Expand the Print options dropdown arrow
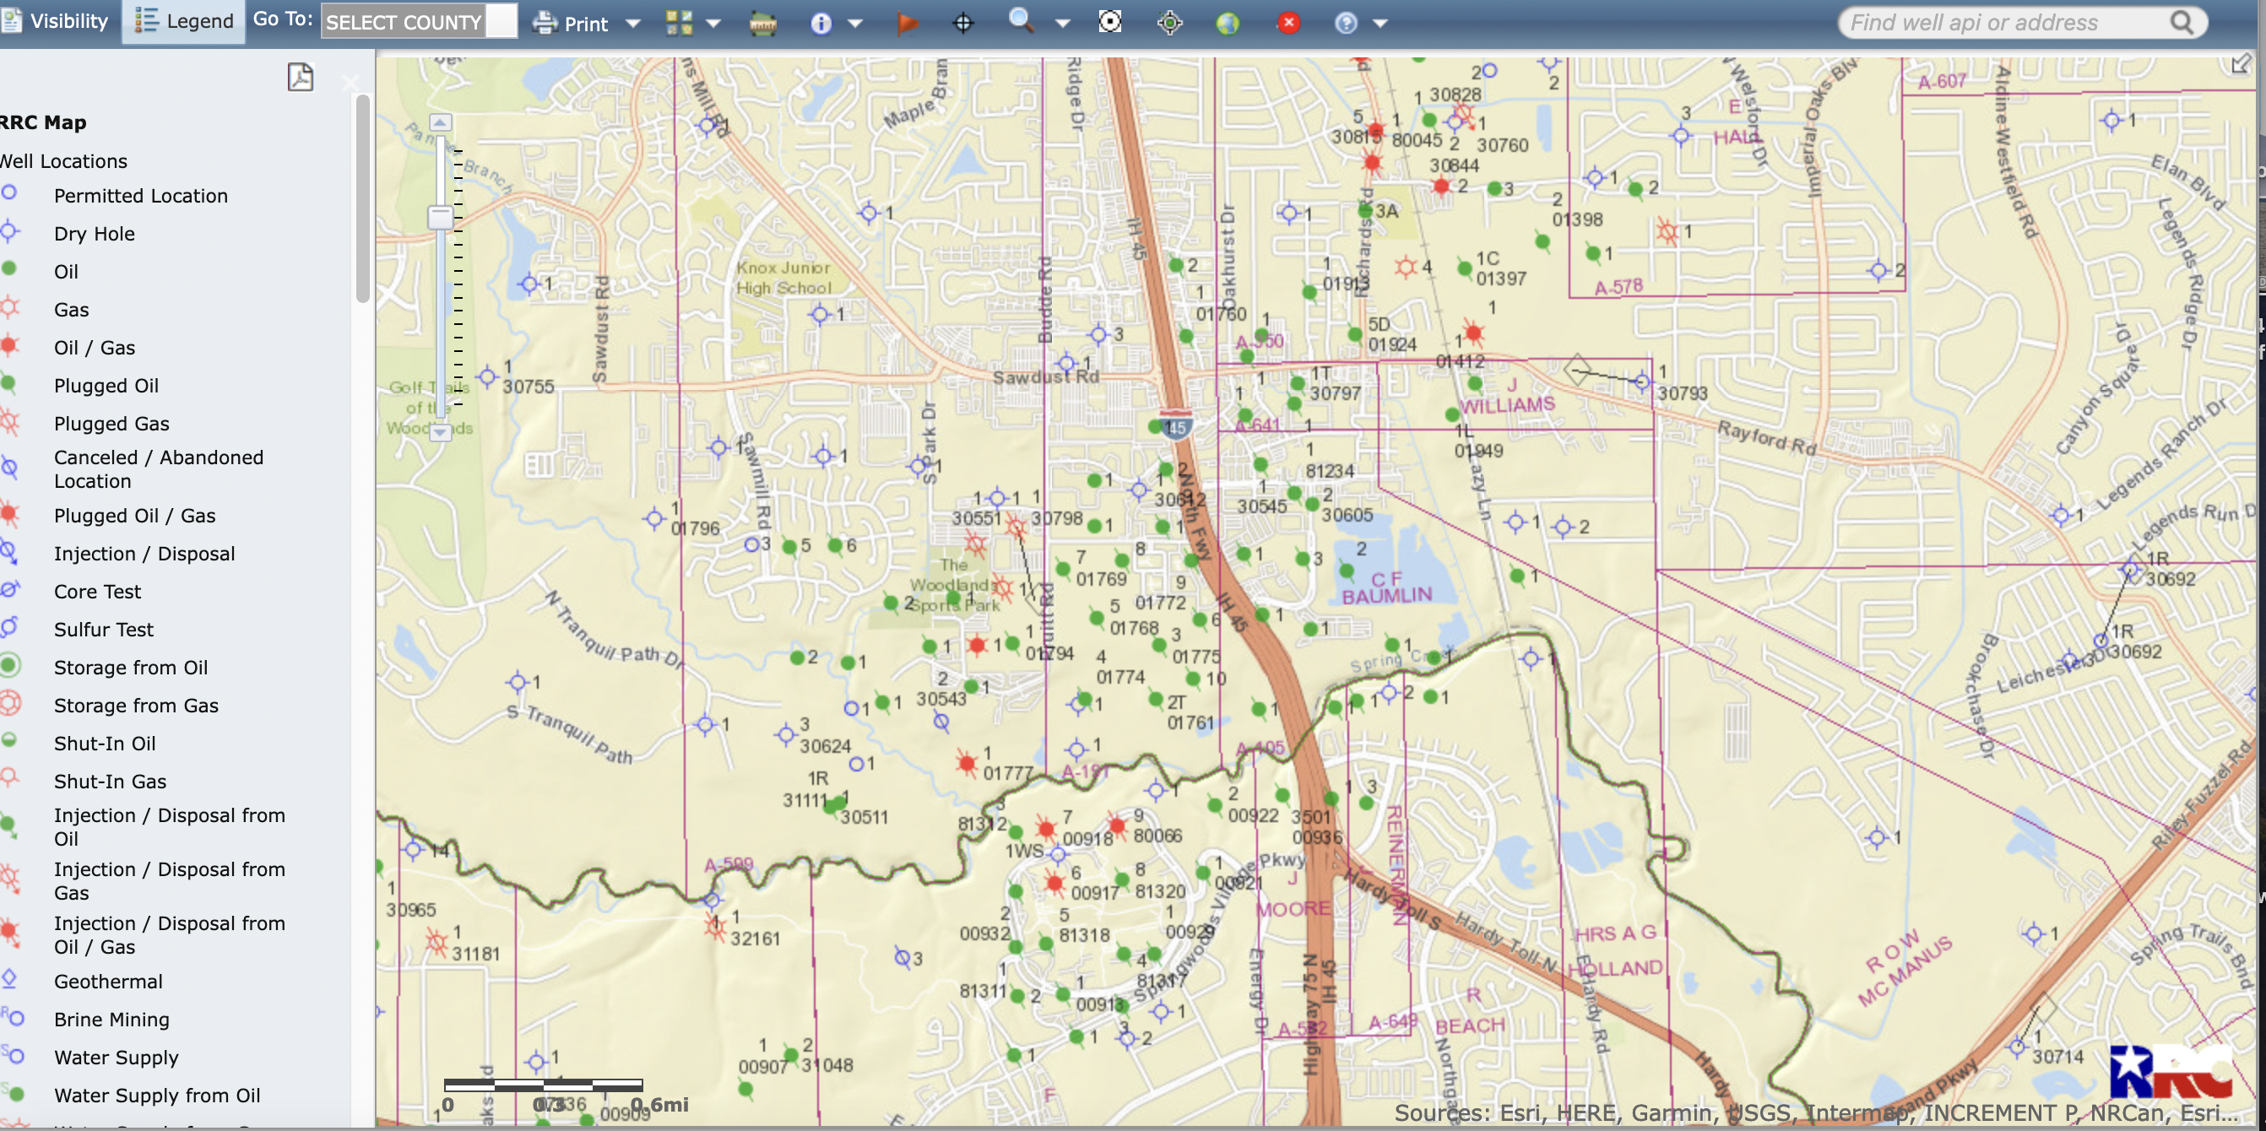2266x1131 pixels. (632, 24)
